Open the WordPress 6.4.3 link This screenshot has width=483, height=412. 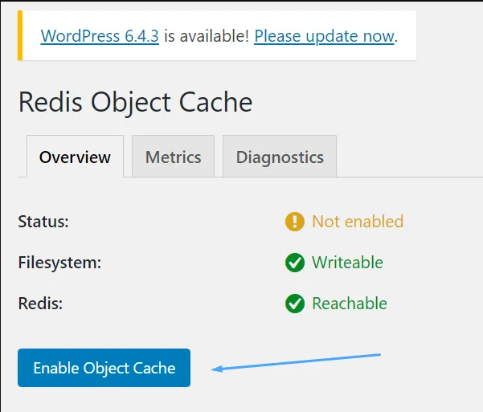coord(100,36)
